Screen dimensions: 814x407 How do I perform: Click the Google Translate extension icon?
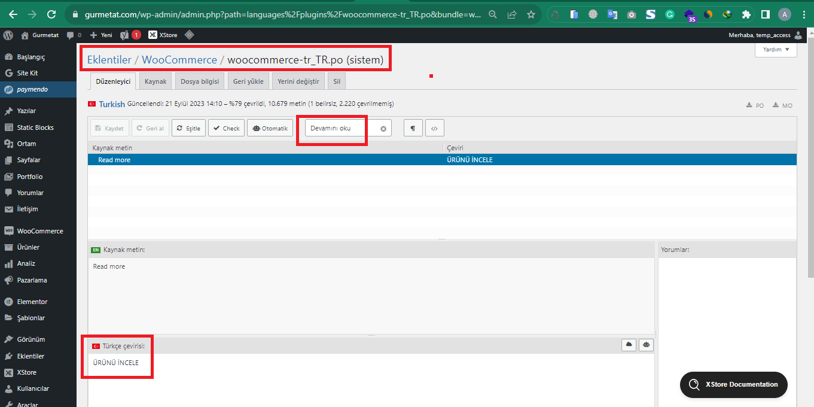[x=612, y=14]
